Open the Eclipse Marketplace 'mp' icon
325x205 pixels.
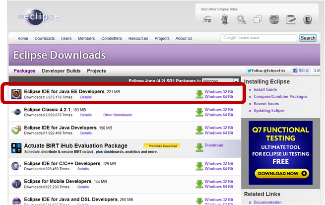208,20
